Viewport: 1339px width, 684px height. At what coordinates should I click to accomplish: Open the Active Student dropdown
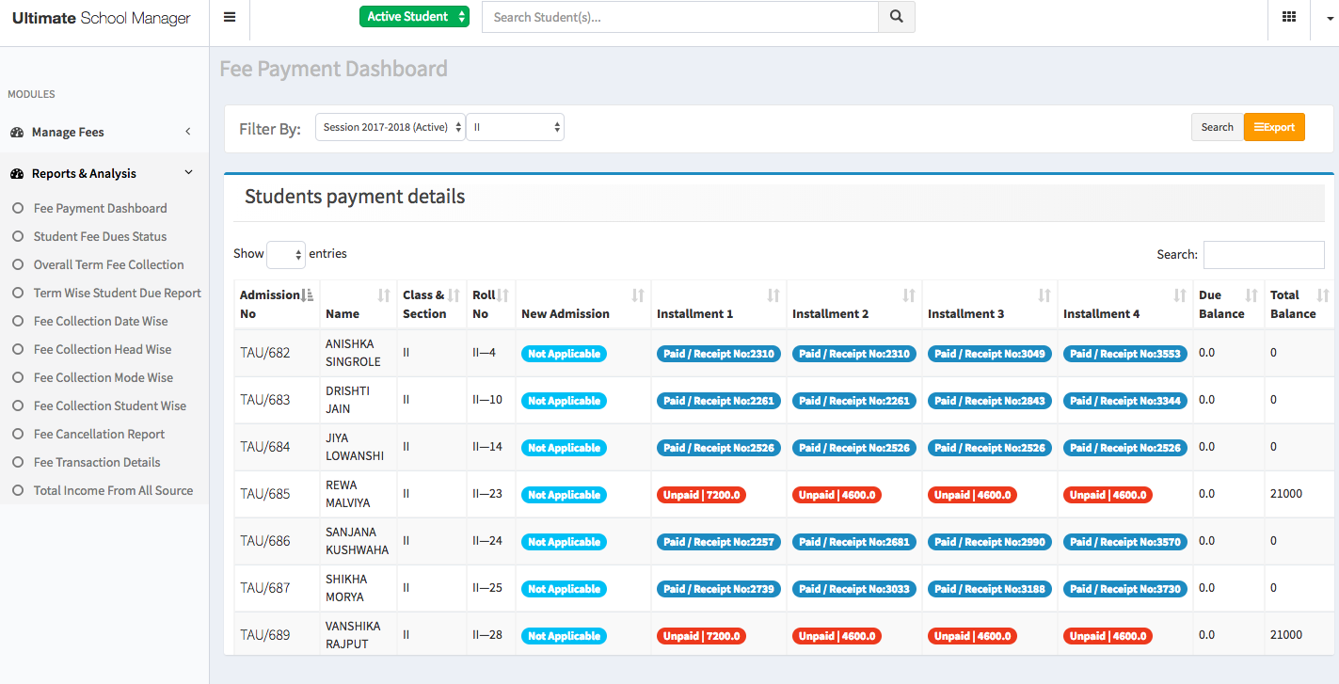click(414, 17)
